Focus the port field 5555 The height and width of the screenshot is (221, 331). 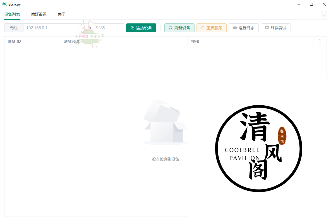109,28
